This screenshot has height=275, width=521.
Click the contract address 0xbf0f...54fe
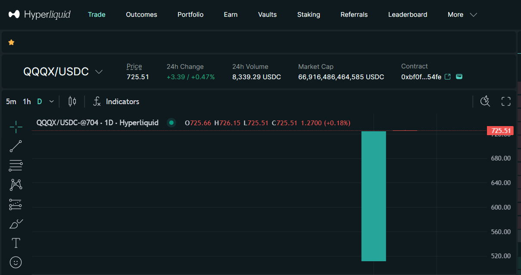pyautogui.click(x=421, y=77)
